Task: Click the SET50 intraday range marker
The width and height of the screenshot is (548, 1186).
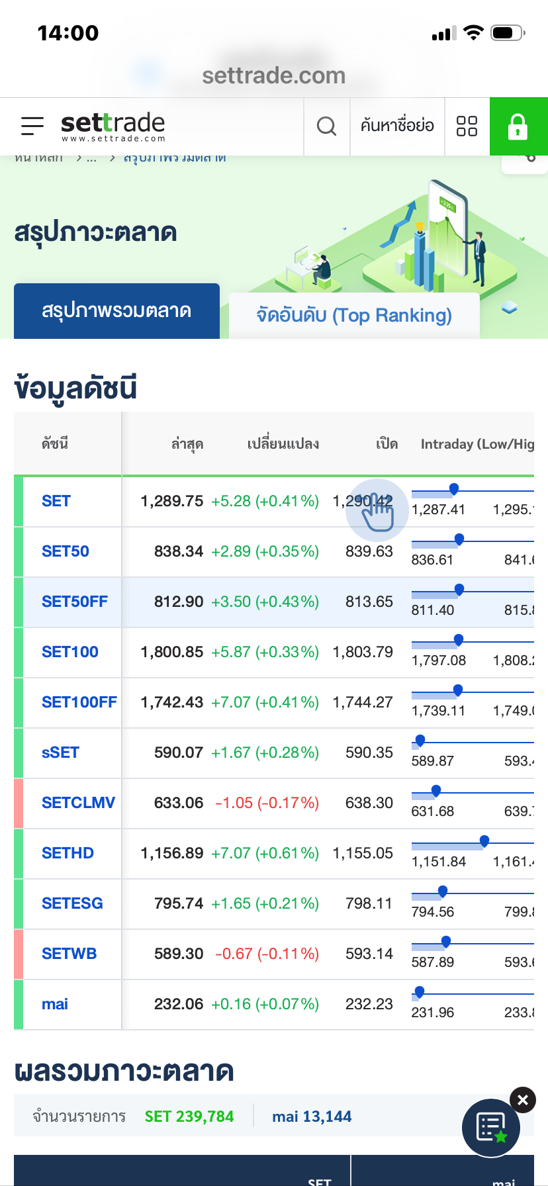Action: [459, 539]
